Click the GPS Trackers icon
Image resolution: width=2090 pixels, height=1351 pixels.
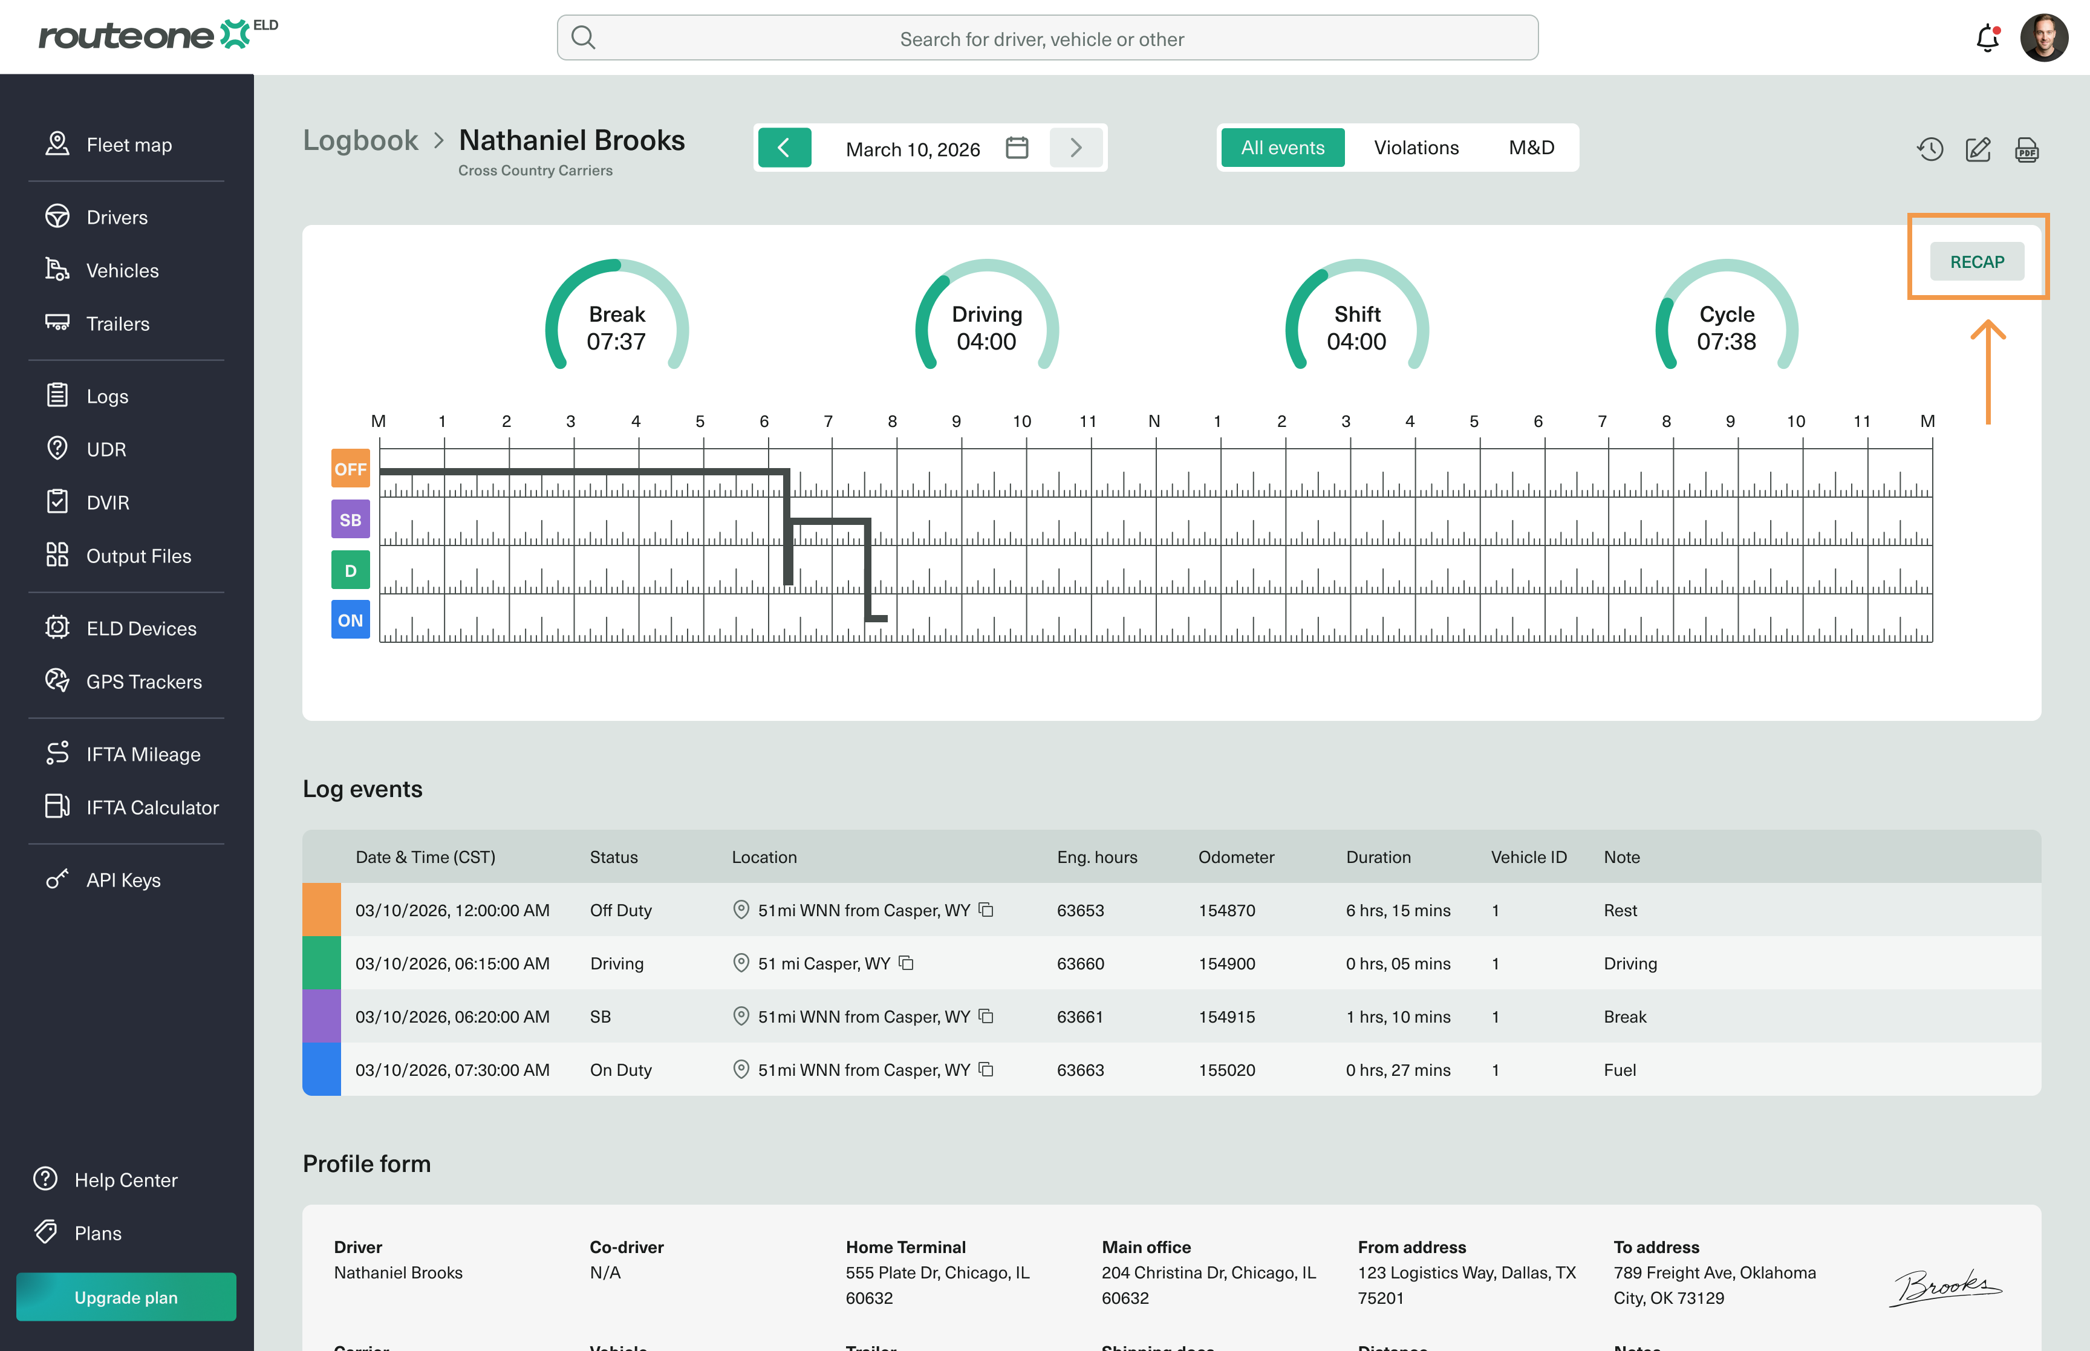(x=57, y=681)
